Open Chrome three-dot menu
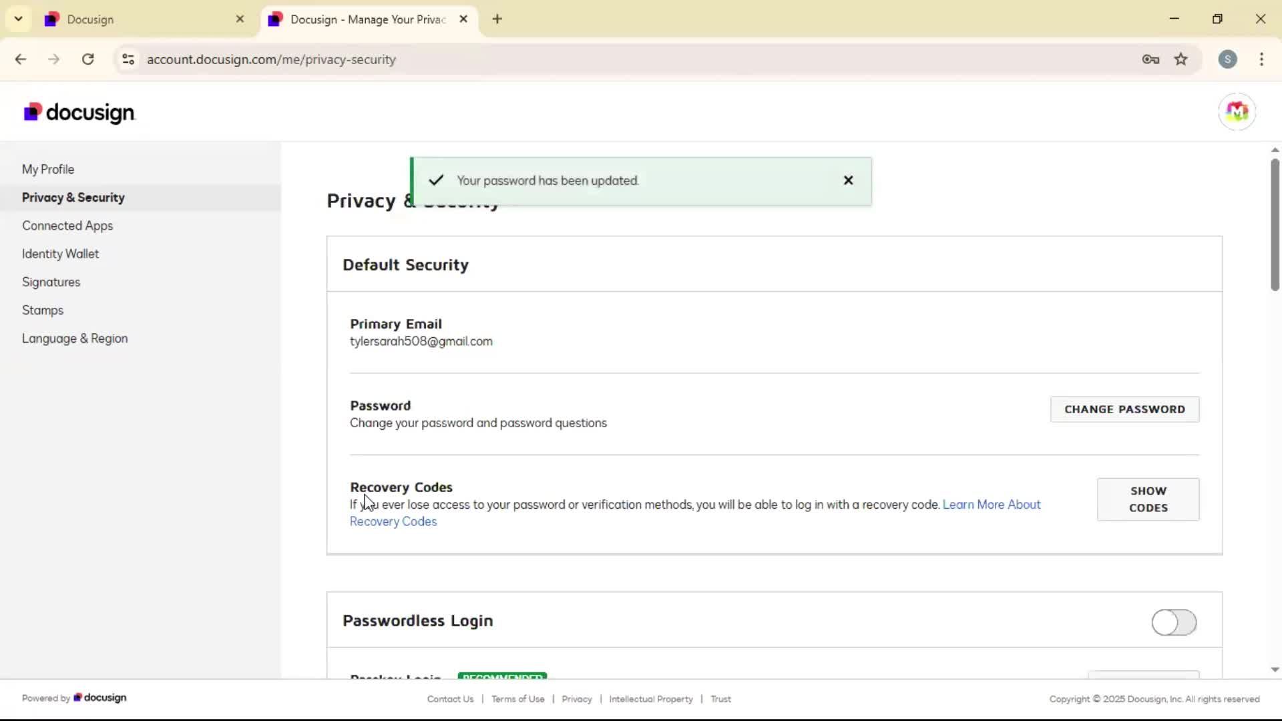1282x721 pixels. (1261, 59)
